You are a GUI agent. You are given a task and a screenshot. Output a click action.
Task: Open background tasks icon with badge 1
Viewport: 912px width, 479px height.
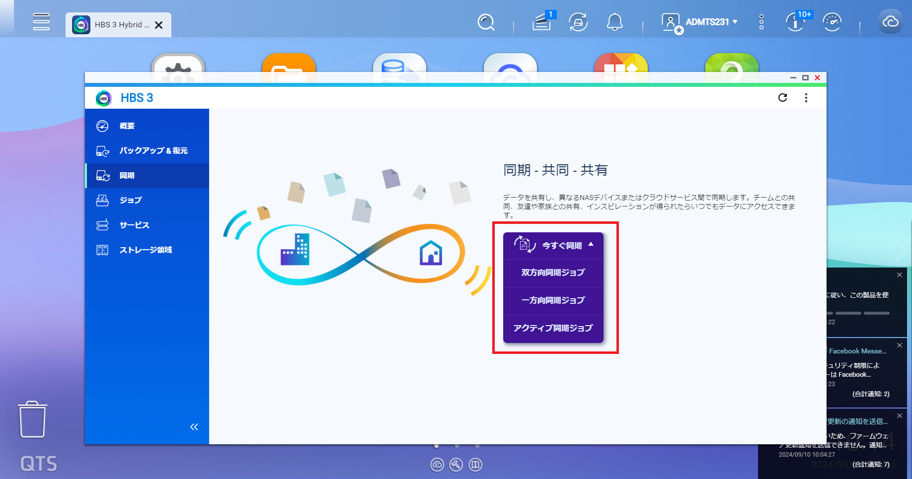click(543, 21)
